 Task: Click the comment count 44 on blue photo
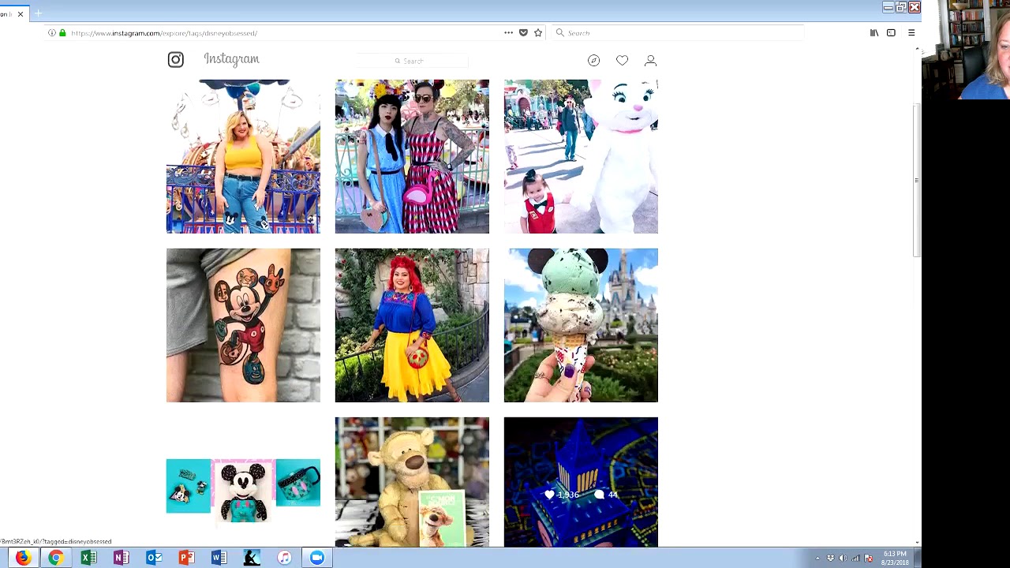tap(606, 495)
